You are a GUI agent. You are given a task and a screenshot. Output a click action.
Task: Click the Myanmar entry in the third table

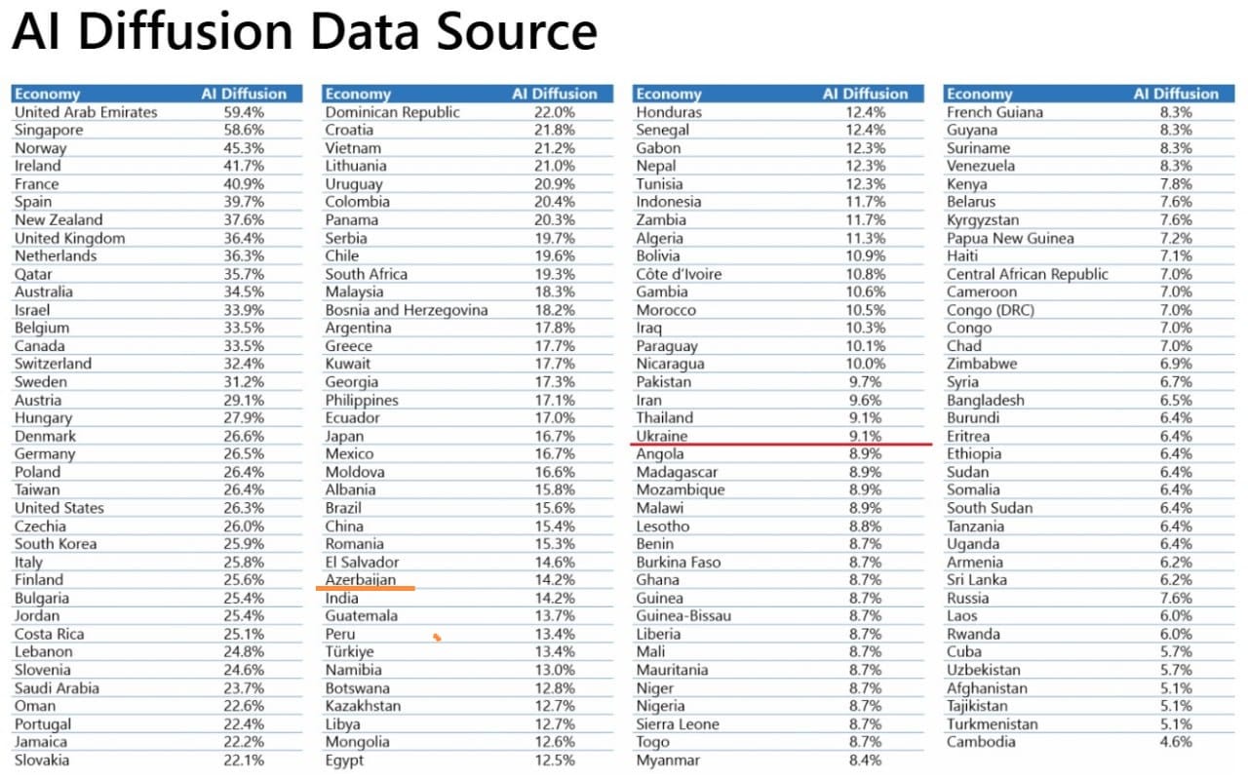pyautogui.click(x=668, y=760)
